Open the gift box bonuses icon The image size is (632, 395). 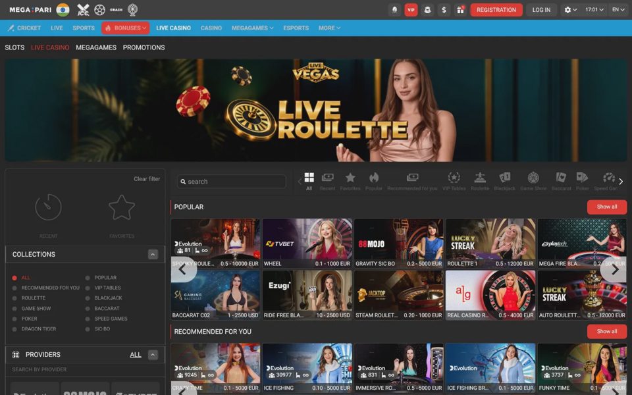coord(460,10)
